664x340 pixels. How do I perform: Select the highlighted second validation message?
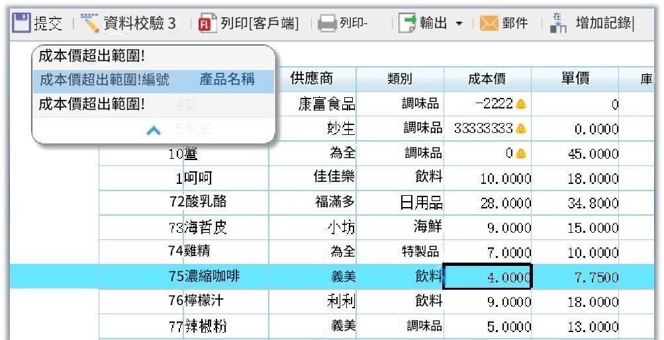[154, 81]
